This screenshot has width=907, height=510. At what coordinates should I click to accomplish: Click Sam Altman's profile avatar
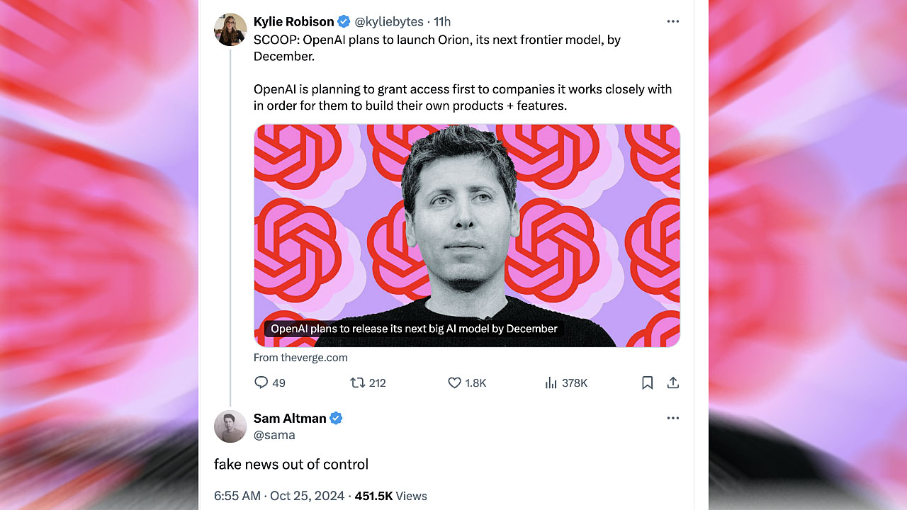(x=230, y=426)
